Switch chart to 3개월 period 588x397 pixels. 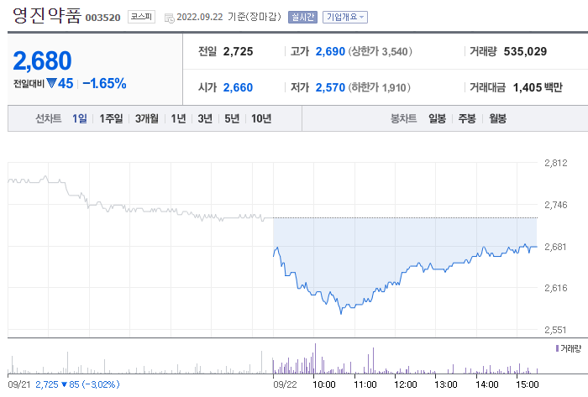click(x=147, y=118)
